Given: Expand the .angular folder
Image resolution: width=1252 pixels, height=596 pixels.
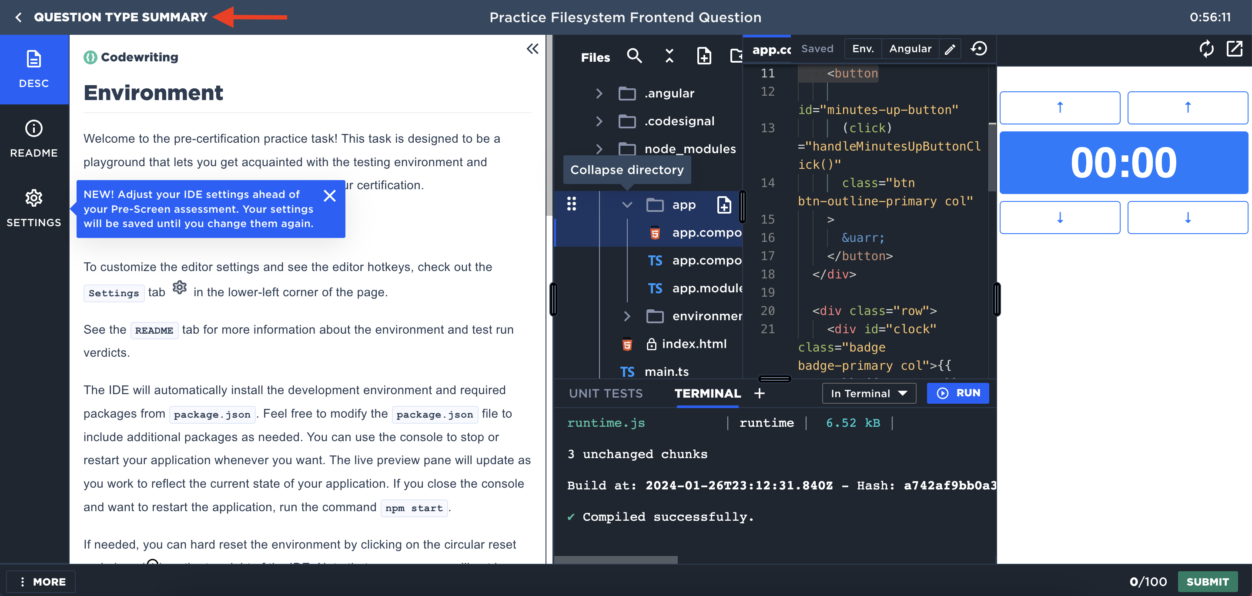Looking at the screenshot, I should pyautogui.click(x=599, y=94).
